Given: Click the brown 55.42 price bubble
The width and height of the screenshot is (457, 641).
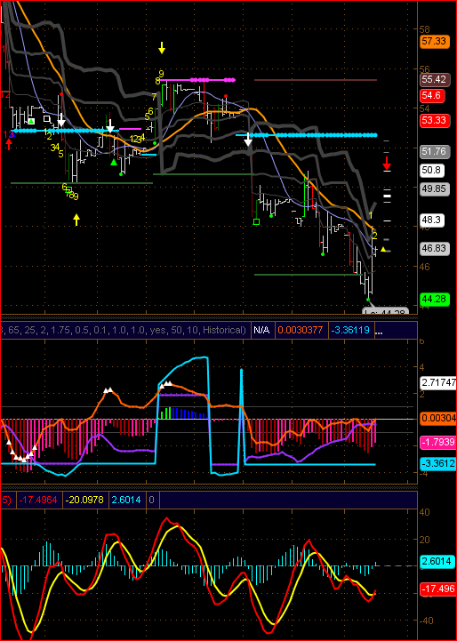Looking at the screenshot, I should click(x=434, y=80).
